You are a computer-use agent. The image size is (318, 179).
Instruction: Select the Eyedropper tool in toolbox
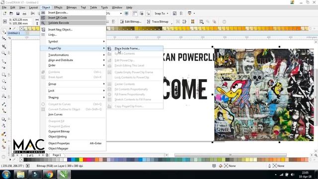coord(3,134)
